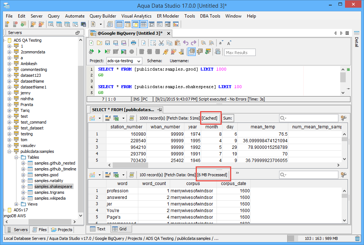This screenshot has height=245, width=364.
Task: Expand the 'jenny' dataset node
Action: (x=9, y=93)
